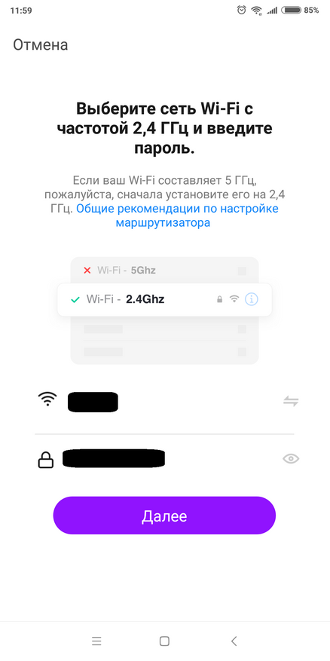
Task: Tap the red cross next to 5Ghz
Action: (87, 271)
